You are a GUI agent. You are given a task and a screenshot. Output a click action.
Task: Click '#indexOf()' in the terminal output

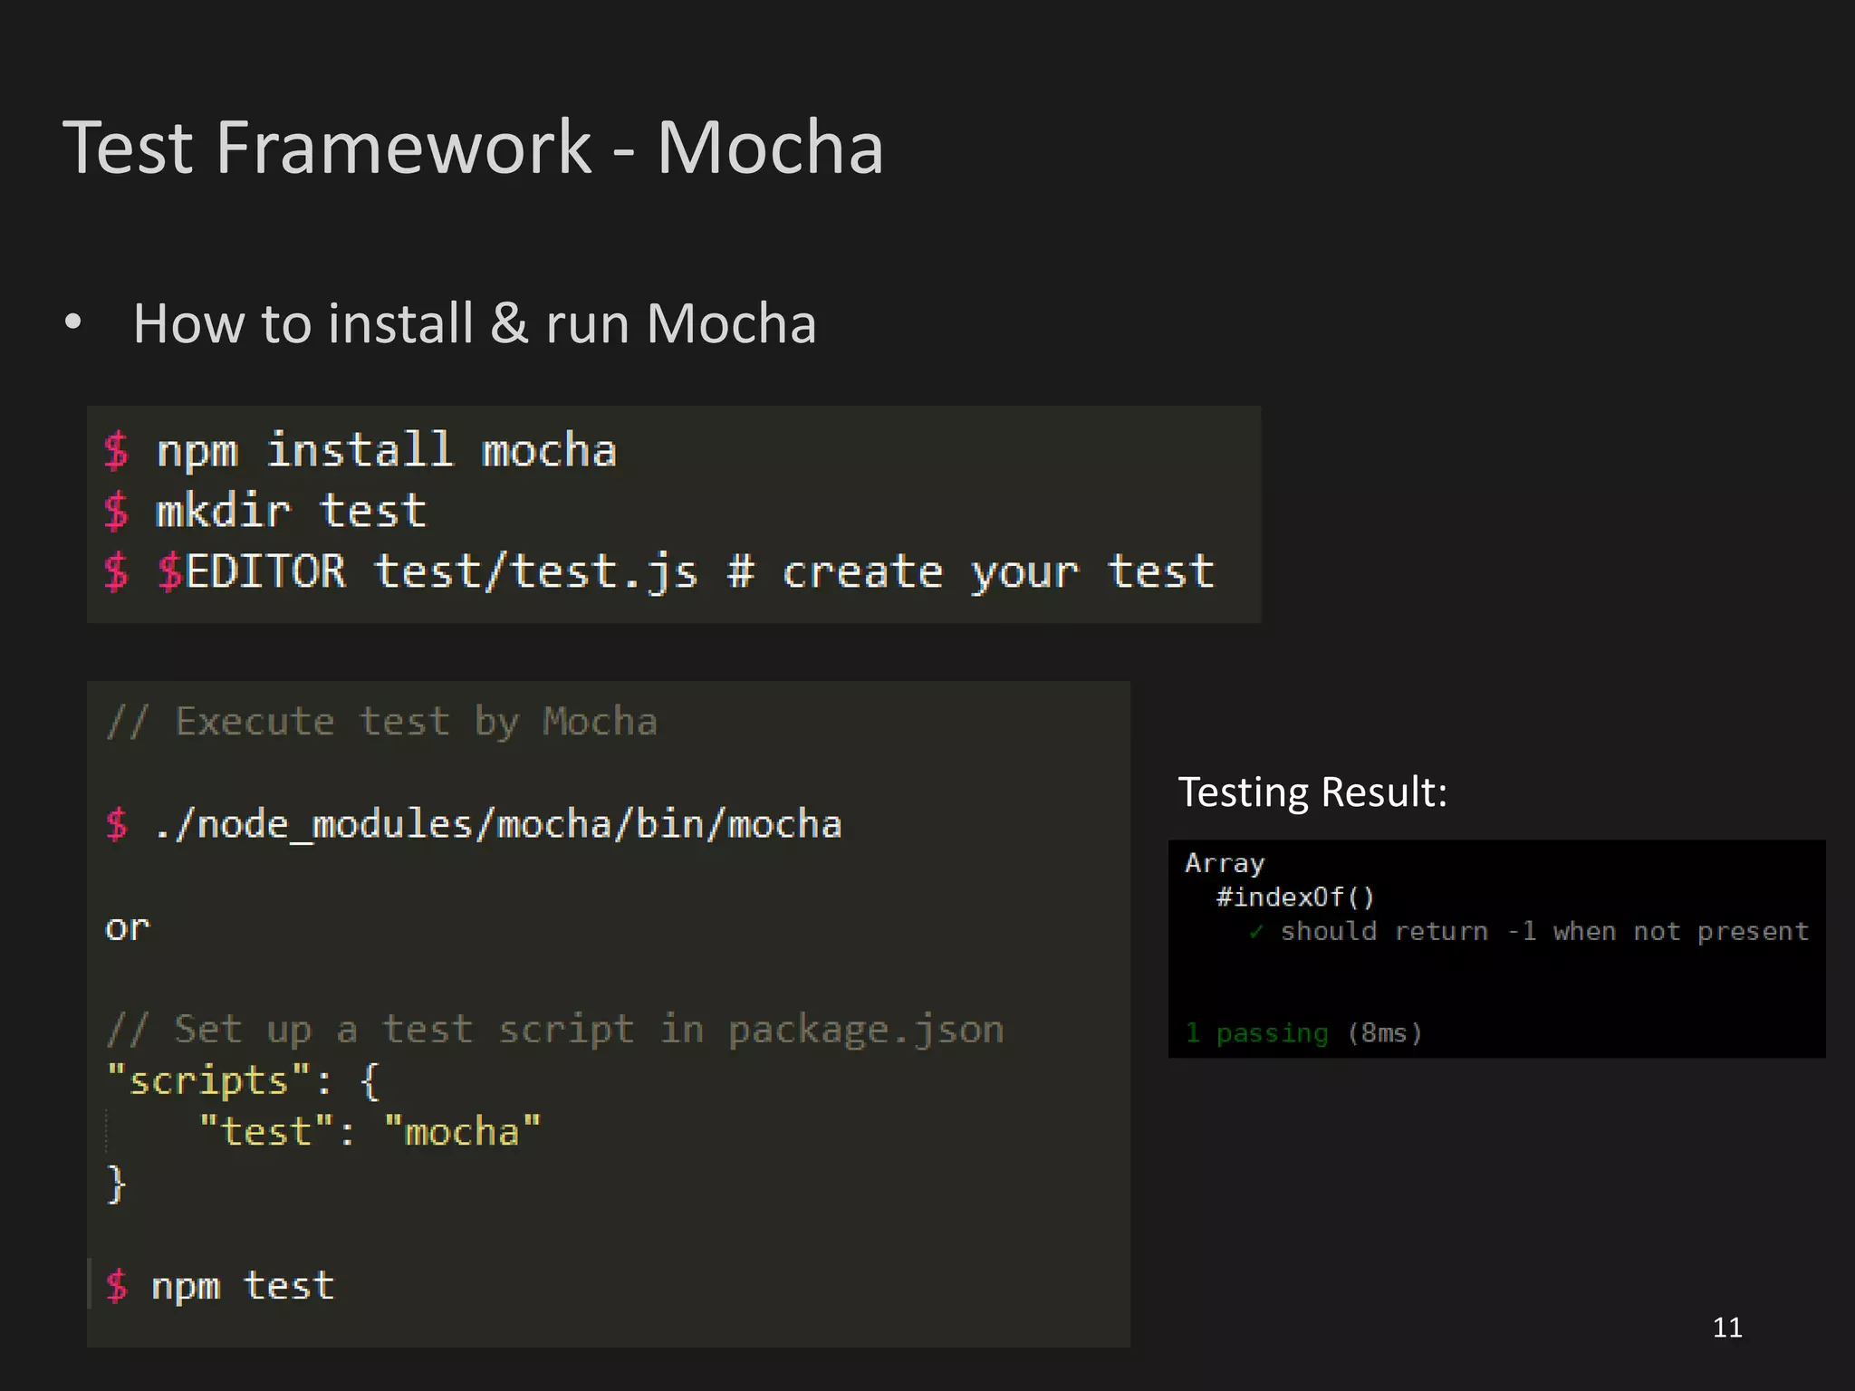[1295, 897]
